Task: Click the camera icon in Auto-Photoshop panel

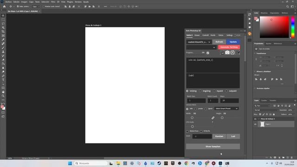Action: pyautogui.click(x=227, y=52)
